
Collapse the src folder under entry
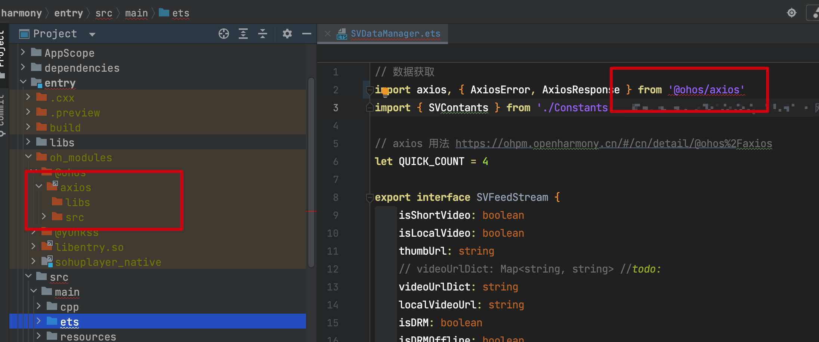[x=28, y=276]
